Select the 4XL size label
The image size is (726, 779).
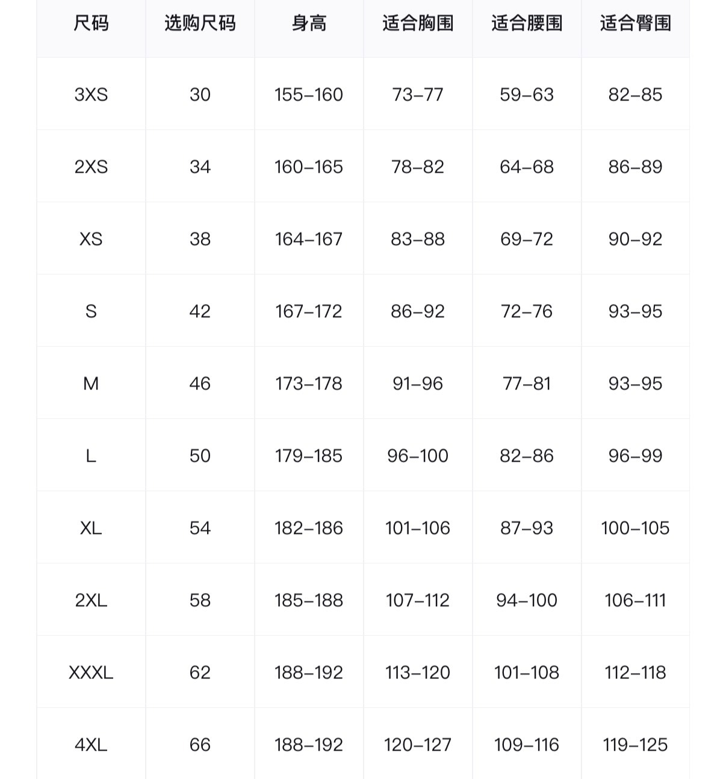pos(91,745)
